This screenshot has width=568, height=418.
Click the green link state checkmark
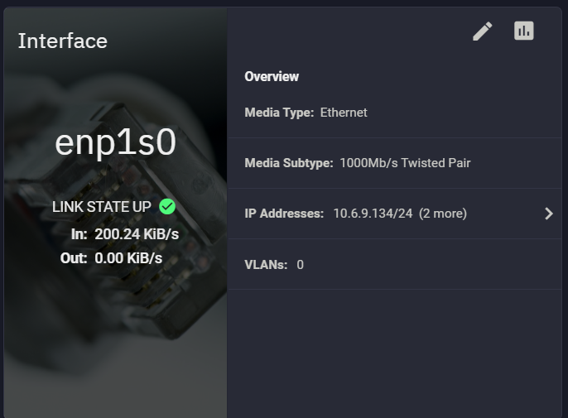click(x=167, y=206)
